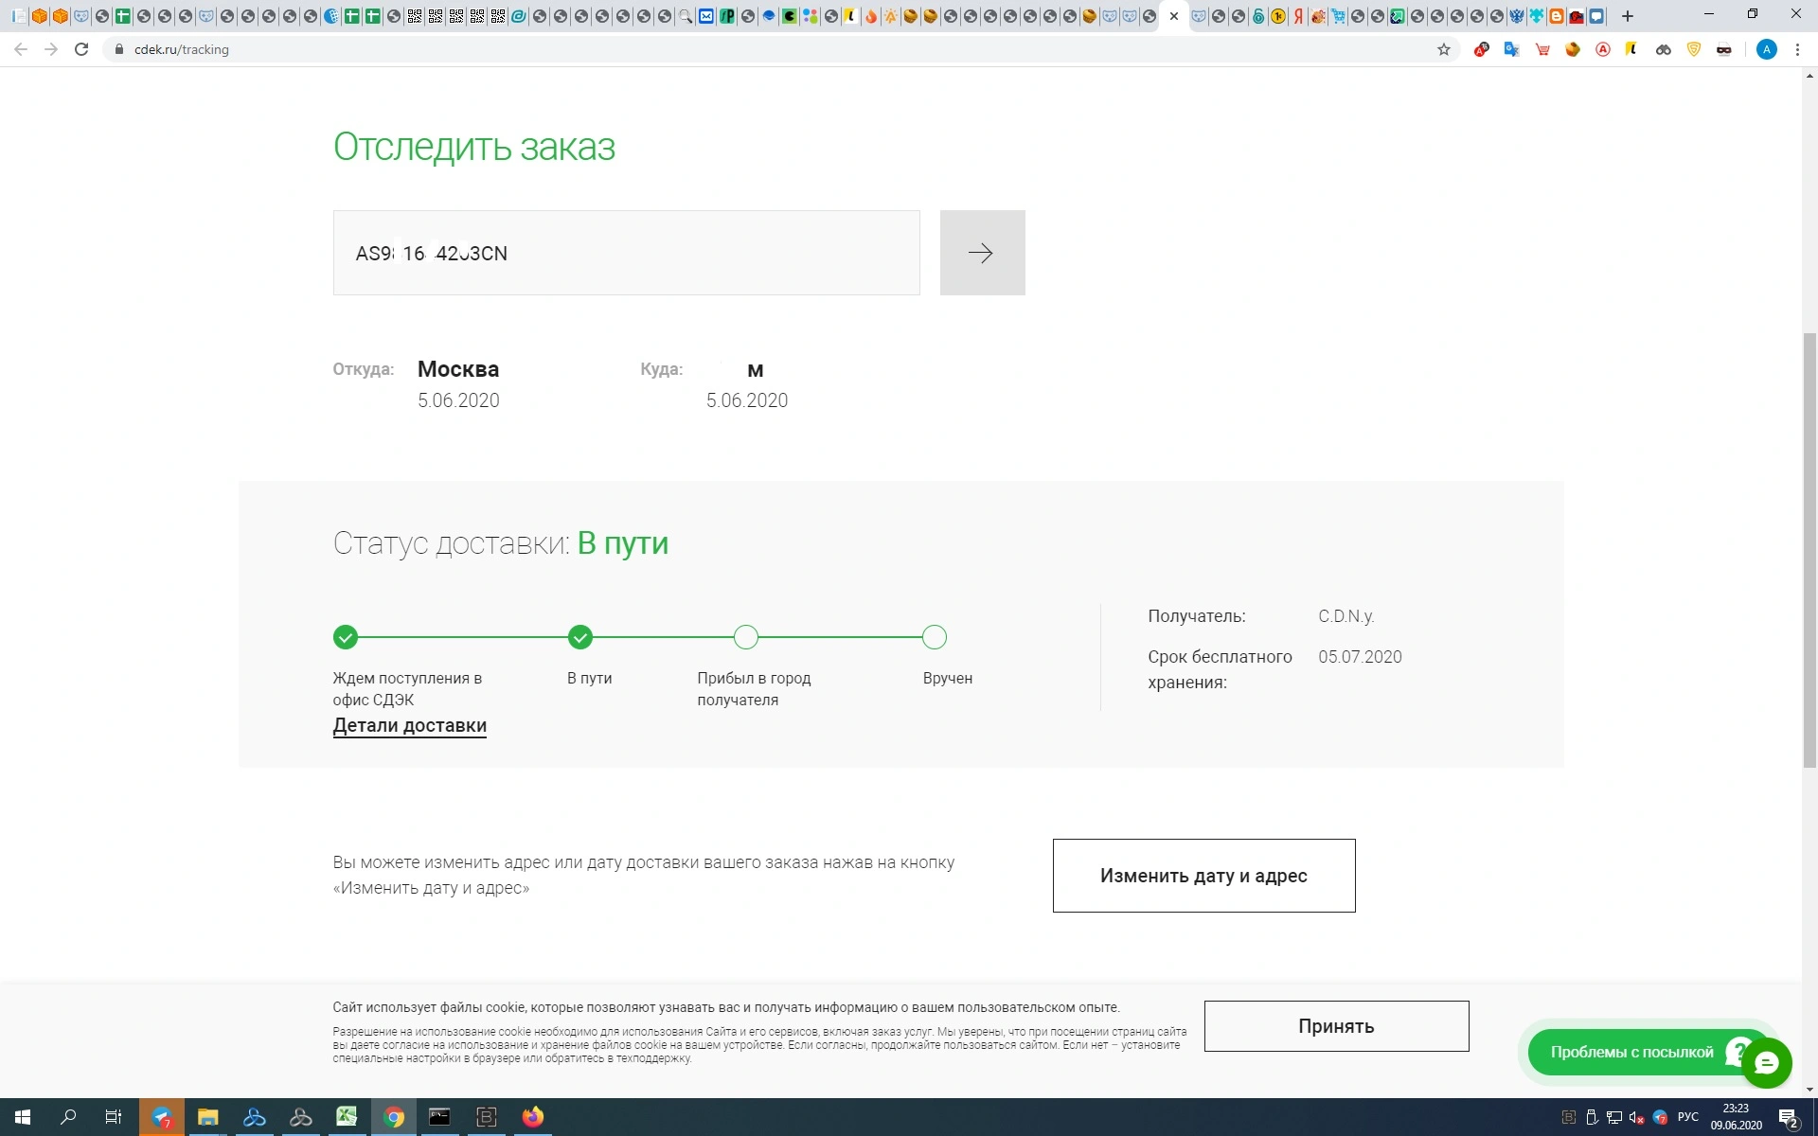1818x1136 pixels.
Task: Accept cookies with the Принять button
Action: [x=1336, y=1026]
